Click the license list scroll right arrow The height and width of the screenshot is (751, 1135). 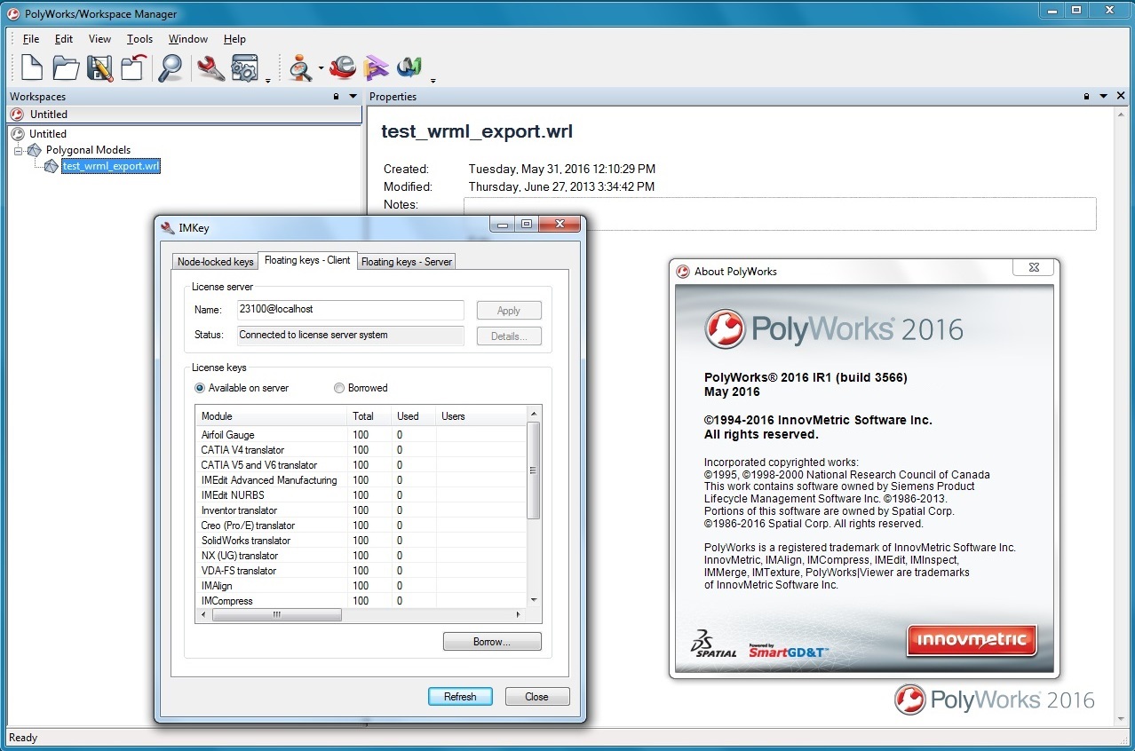(x=519, y=614)
